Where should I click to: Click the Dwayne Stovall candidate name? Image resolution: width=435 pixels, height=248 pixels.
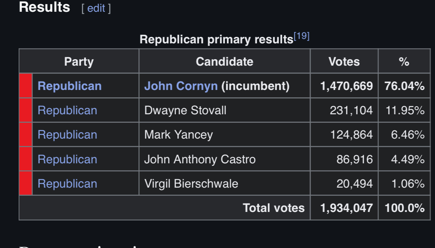pos(185,110)
